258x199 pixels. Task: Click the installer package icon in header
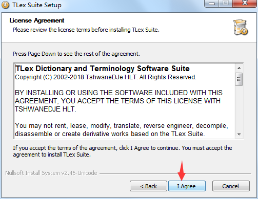[241, 27]
